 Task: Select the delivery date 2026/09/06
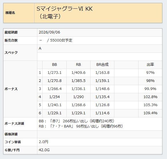[x=49, y=32]
